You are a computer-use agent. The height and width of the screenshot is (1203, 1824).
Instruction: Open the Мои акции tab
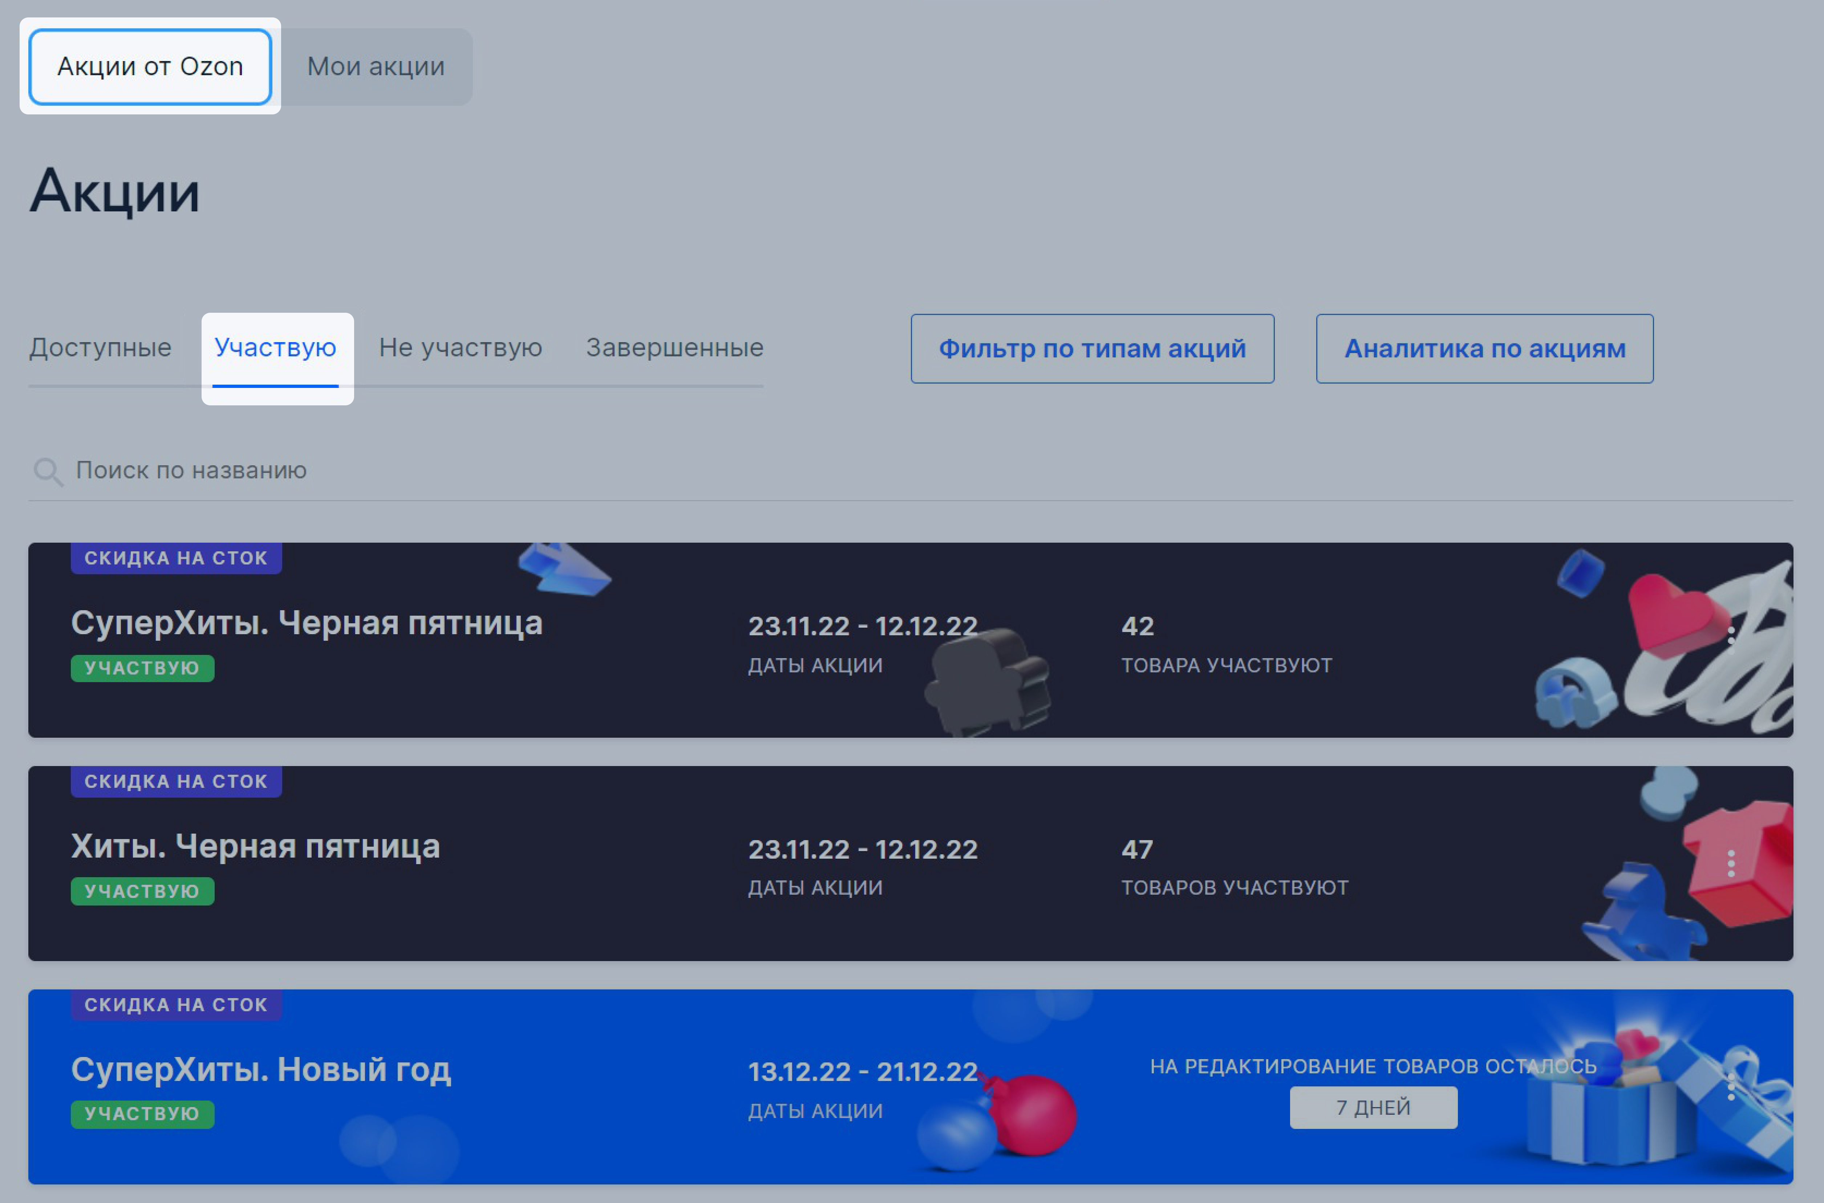pyautogui.click(x=376, y=67)
